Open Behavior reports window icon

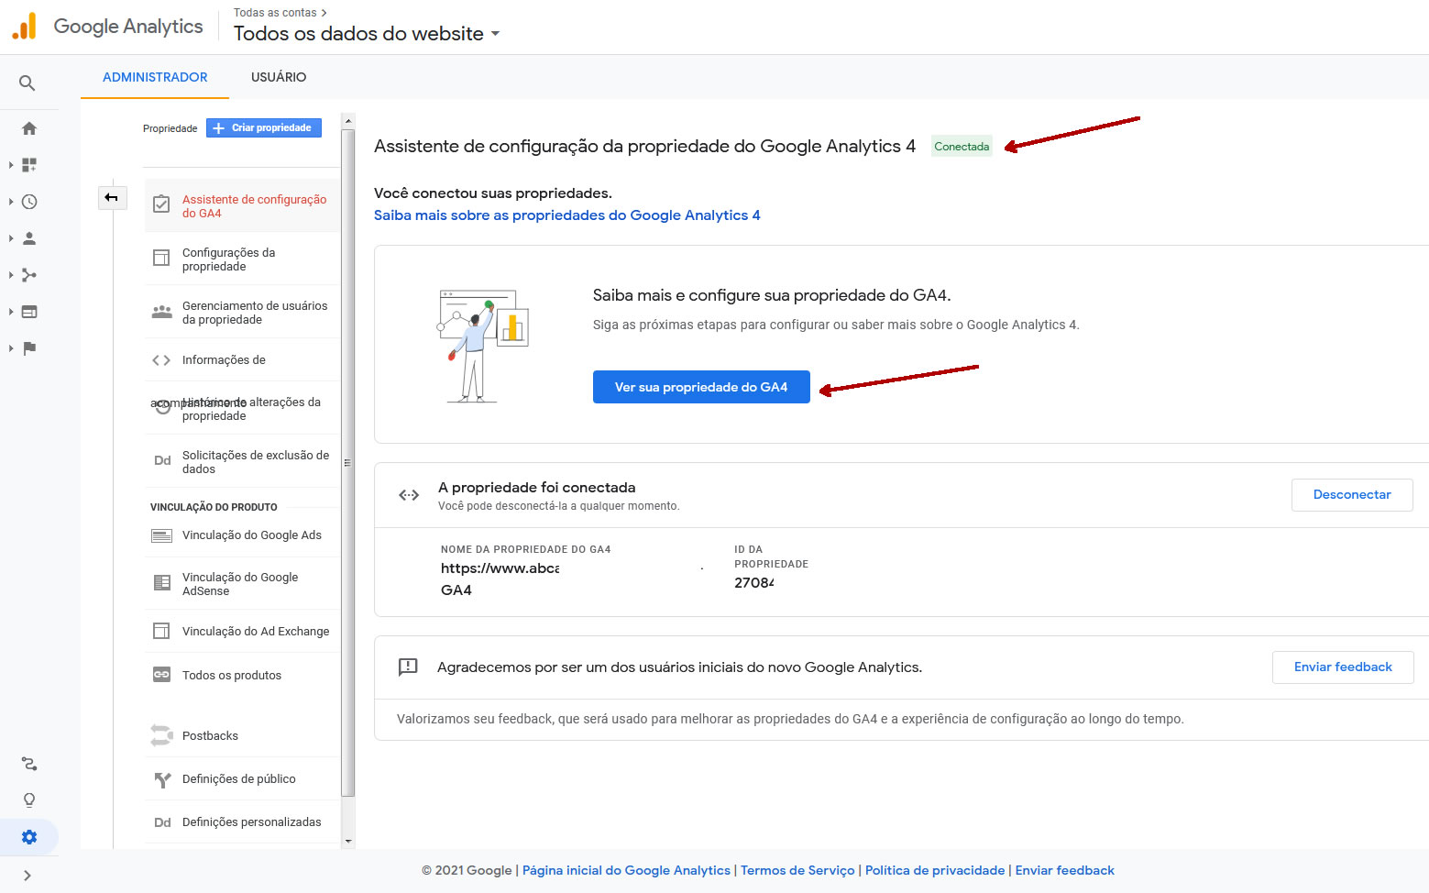(x=29, y=312)
